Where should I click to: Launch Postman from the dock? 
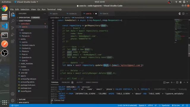pyautogui.click(x=5, y=44)
